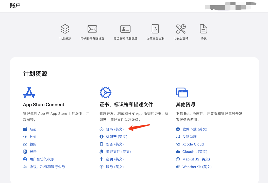Click the 会员资格详细信息 ID card icon

click(125, 29)
